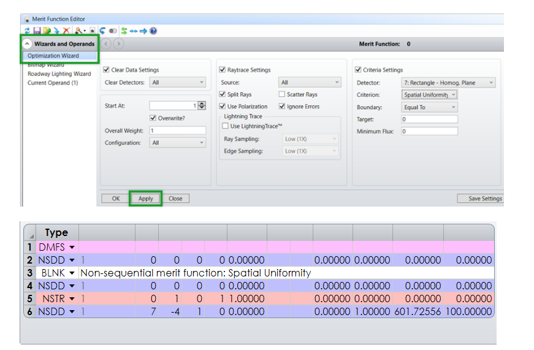534x350 pixels.
Task: Click the Overall Weight input field
Action: (177, 131)
